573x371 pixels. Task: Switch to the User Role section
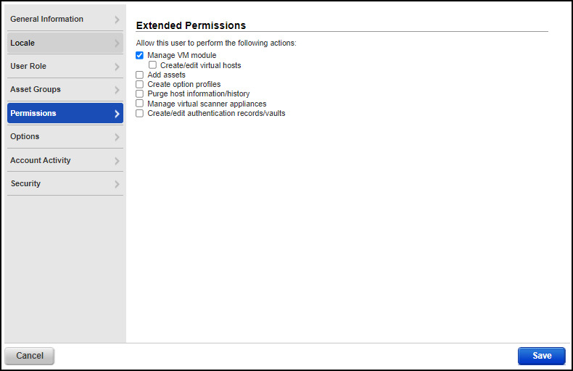tap(29, 67)
